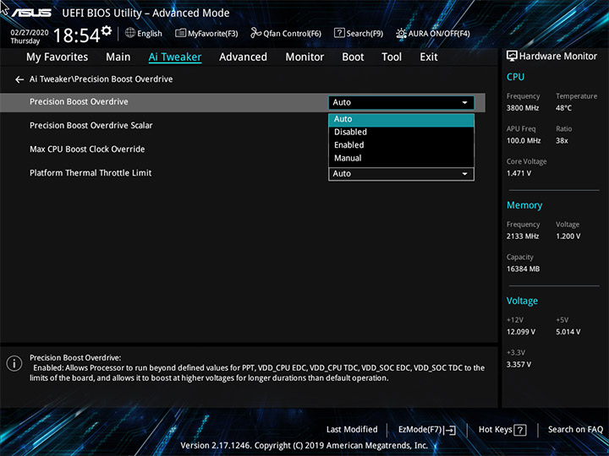Click the 02/27/2020 date text

click(30, 33)
